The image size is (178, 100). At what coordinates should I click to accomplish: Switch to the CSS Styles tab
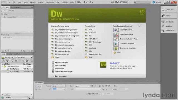tap(6, 7)
